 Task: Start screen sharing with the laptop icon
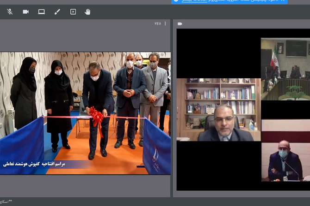42,12
